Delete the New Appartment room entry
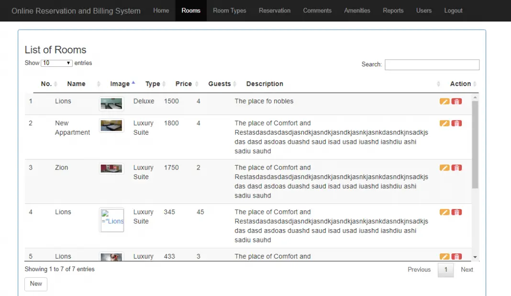This screenshot has height=296, width=511. [456, 123]
